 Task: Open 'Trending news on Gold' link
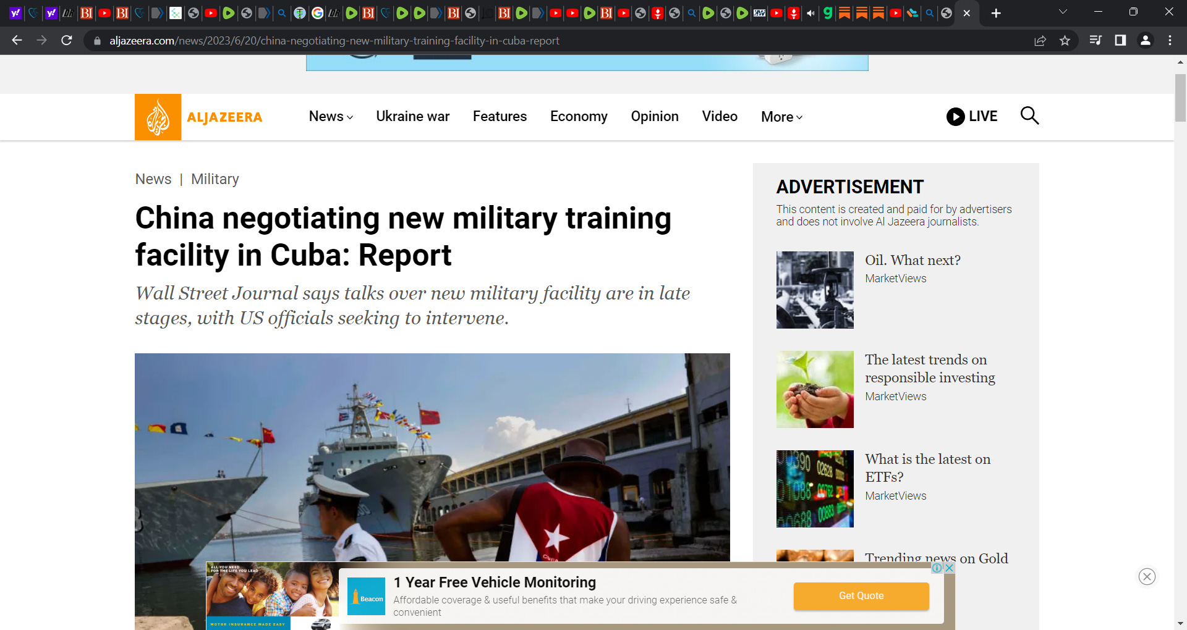(x=936, y=558)
